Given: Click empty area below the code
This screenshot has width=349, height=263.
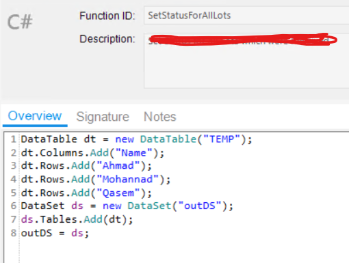Looking at the screenshot, I should [x=183, y=251].
